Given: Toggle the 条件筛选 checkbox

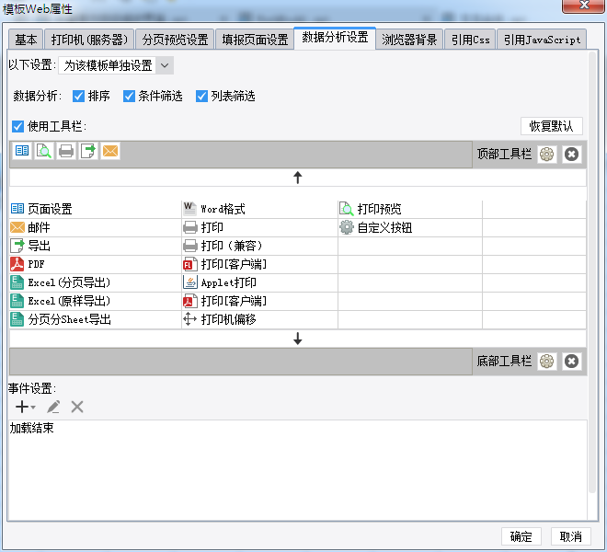Looking at the screenshot, I should 129,96.
